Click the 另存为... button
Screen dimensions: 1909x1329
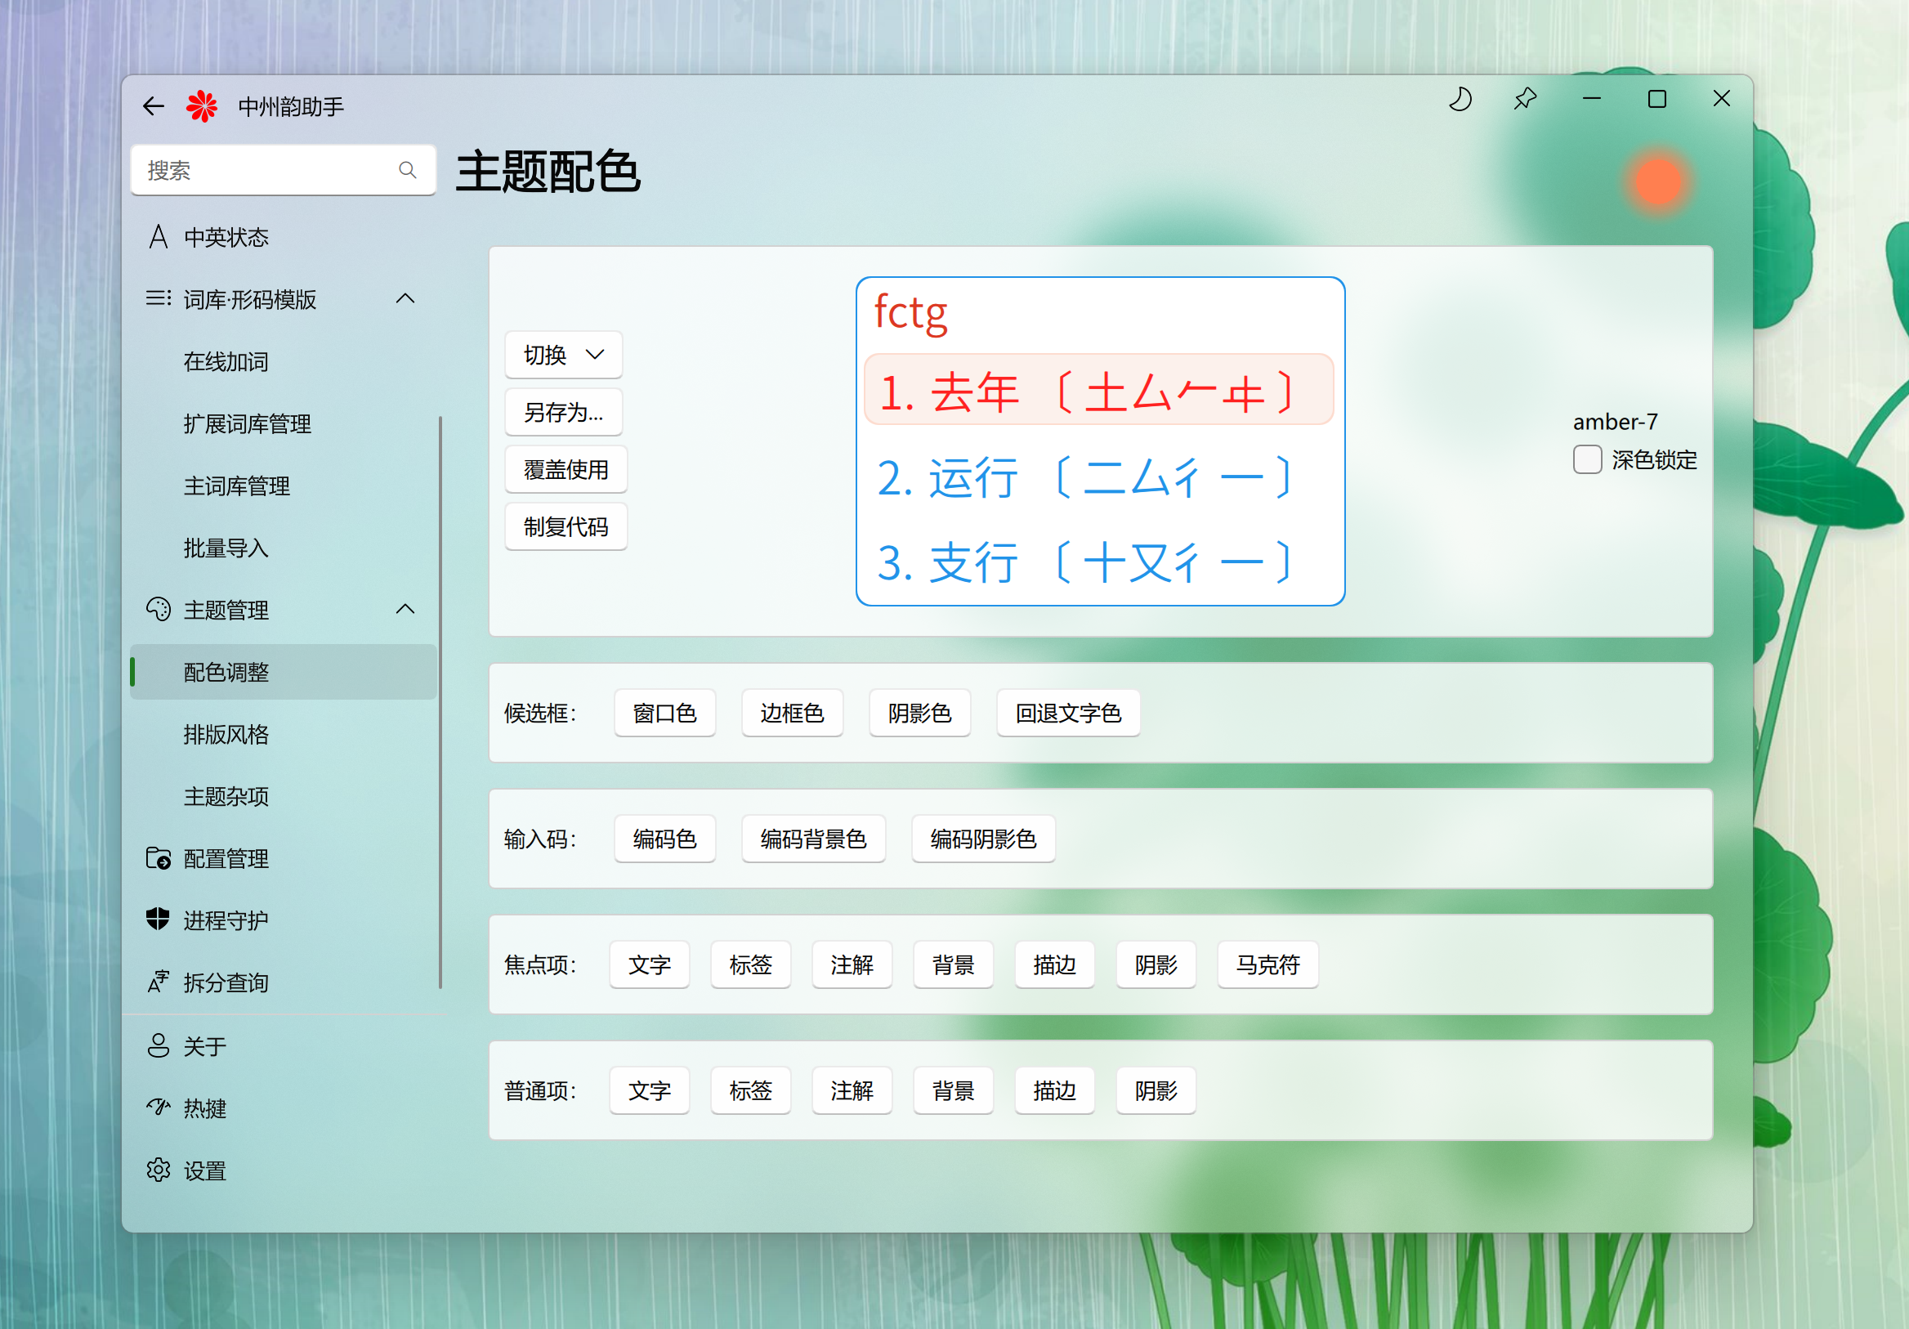pyautogui.click(x=563, y=413)
